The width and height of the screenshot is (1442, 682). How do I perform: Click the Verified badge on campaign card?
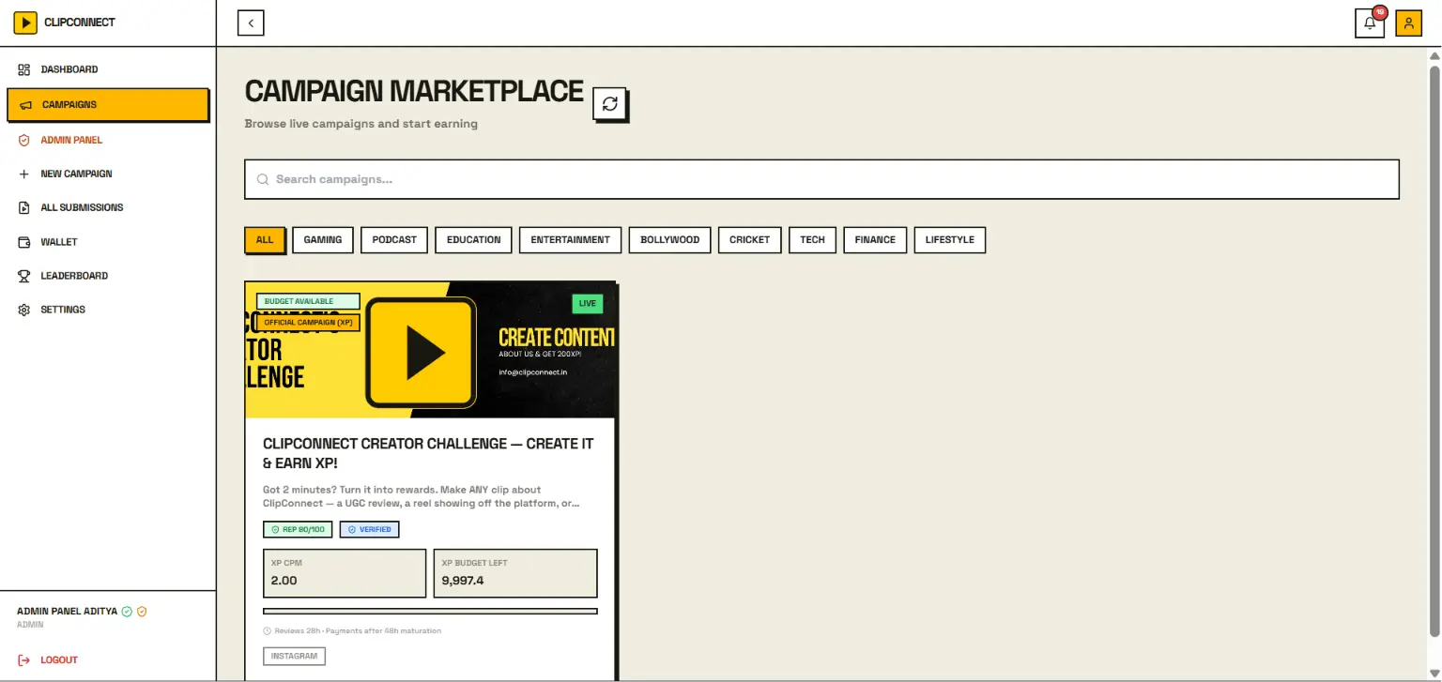[x=370, y=530]
